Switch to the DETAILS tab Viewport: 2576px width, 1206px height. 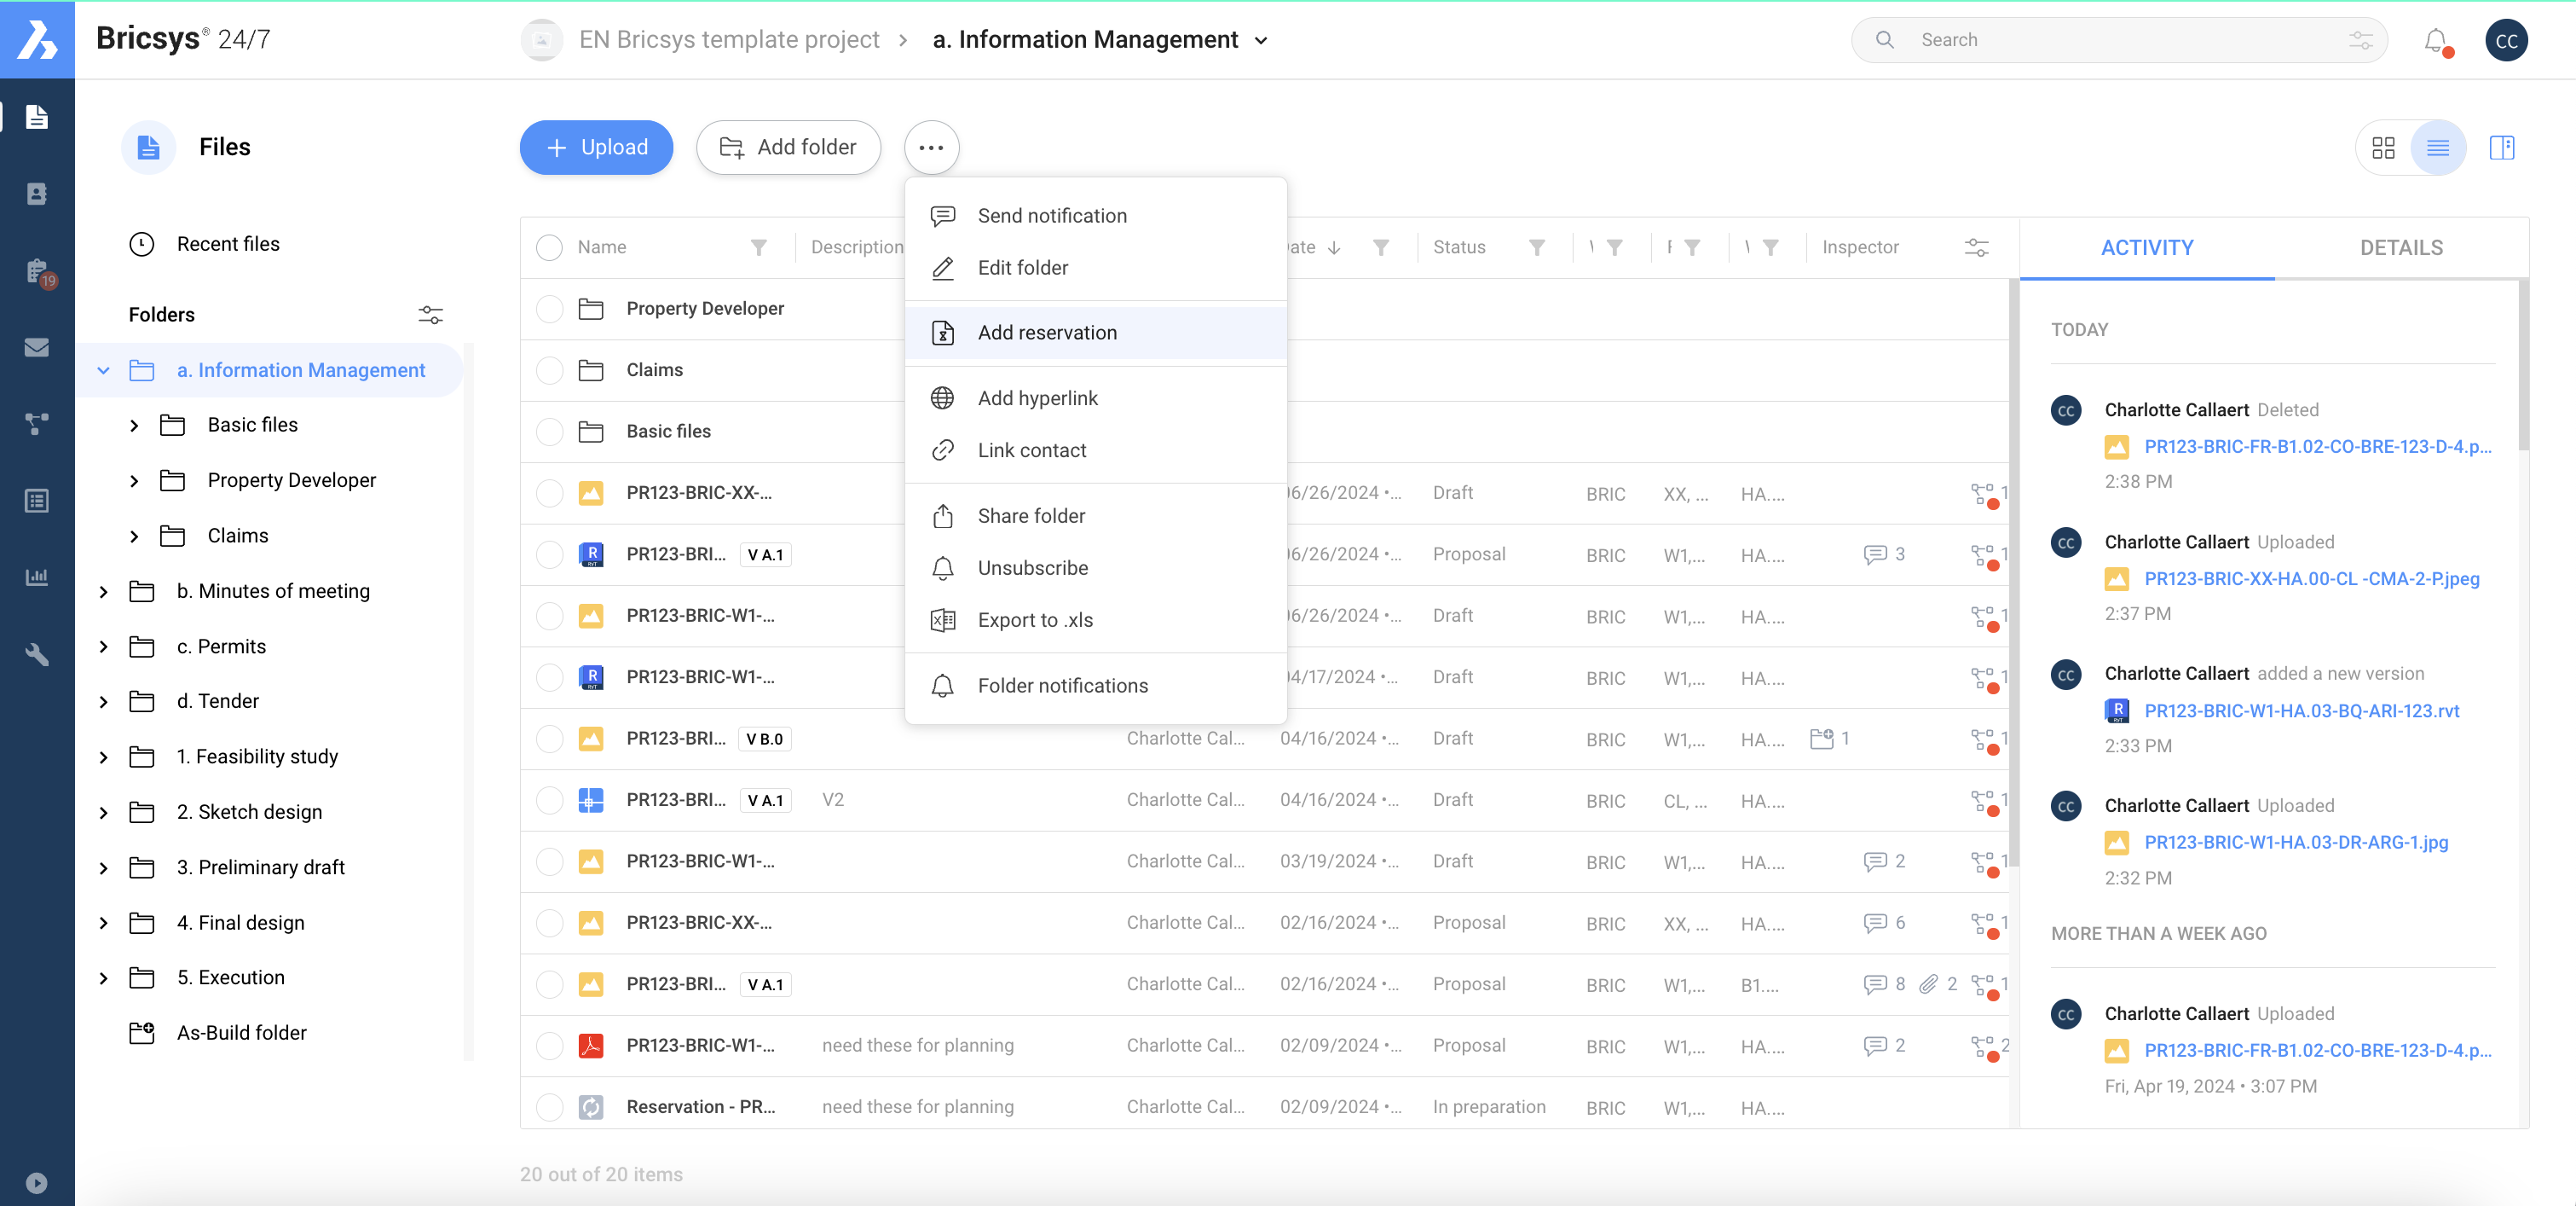coord(2401,247)
